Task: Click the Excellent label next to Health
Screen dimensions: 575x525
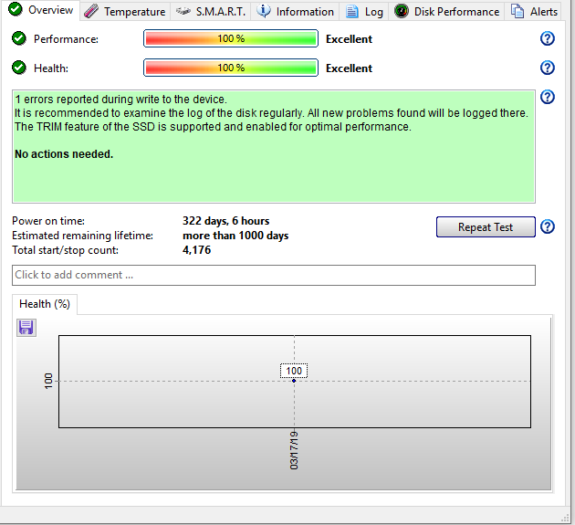Action: 349,68
